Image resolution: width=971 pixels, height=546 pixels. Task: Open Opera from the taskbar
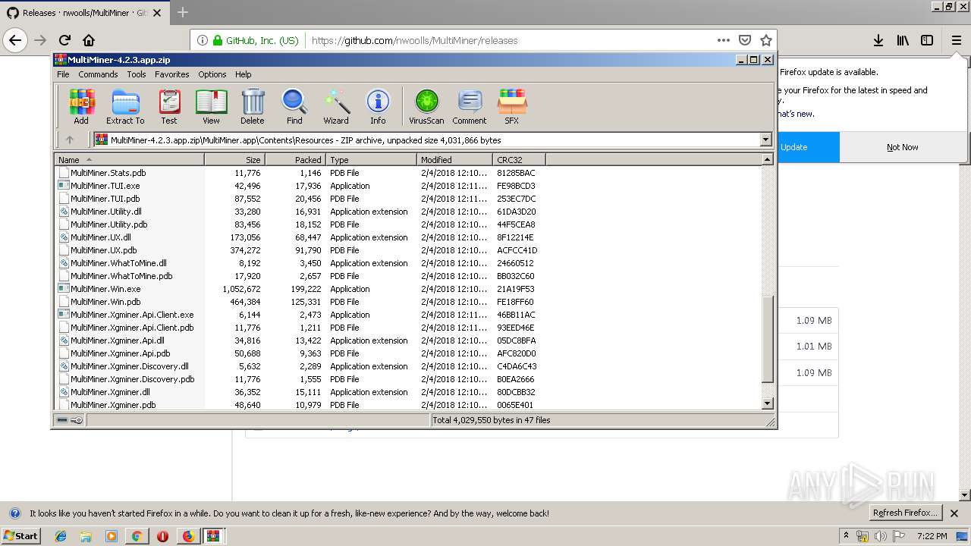click(x=162, y=536)
